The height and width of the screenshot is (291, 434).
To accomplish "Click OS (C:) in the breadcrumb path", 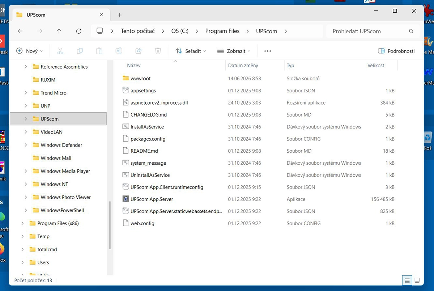I will (180, 31).
